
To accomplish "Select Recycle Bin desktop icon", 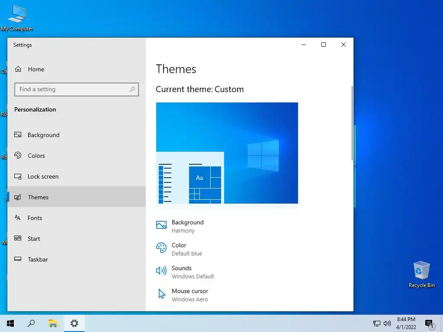I will pyautogui.click(x=421, y=275).
